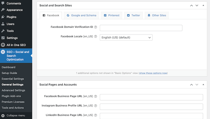This screenshot has height=119, width=210.
Task: Open the Facebook Locale dropdown
Action: 126,38
